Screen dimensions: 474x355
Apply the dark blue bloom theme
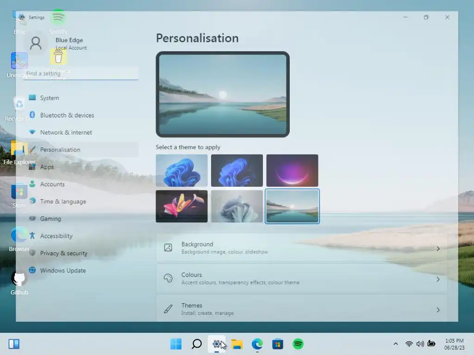tap(237, 171)
